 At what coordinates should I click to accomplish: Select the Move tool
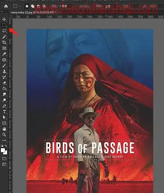4,19
